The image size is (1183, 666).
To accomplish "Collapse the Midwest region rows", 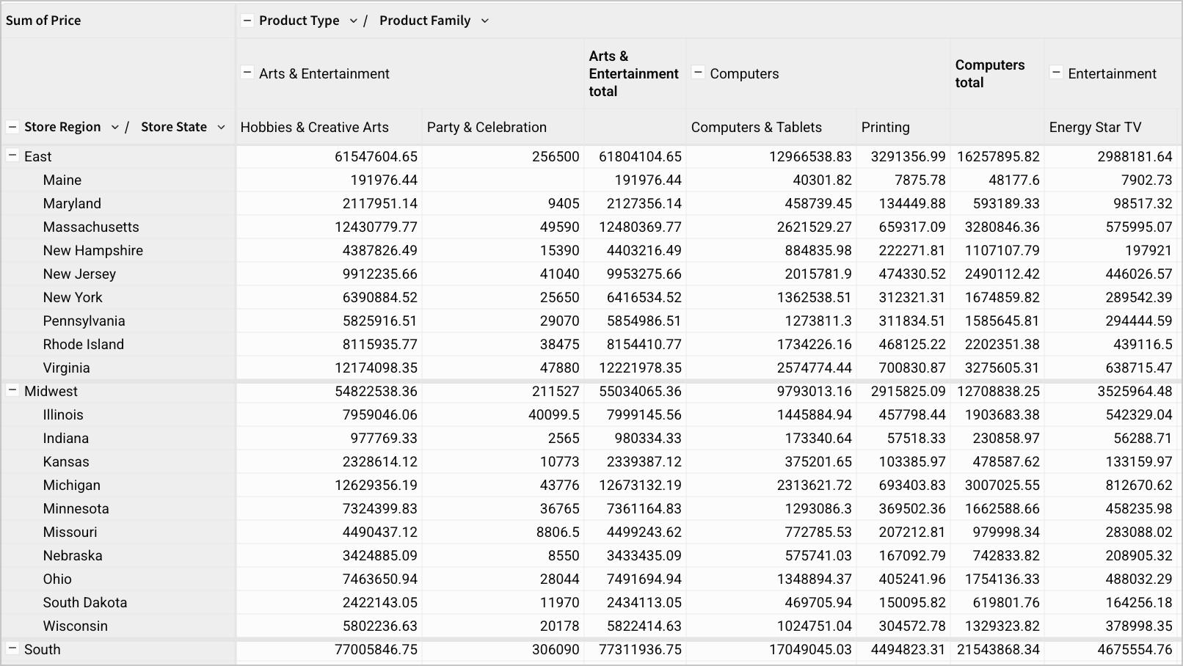I will pos(12,391).
